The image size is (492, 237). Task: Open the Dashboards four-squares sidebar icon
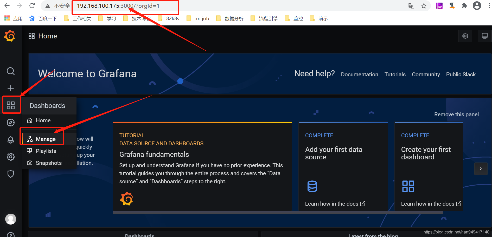pyautogui.click(x=11, y=105)
